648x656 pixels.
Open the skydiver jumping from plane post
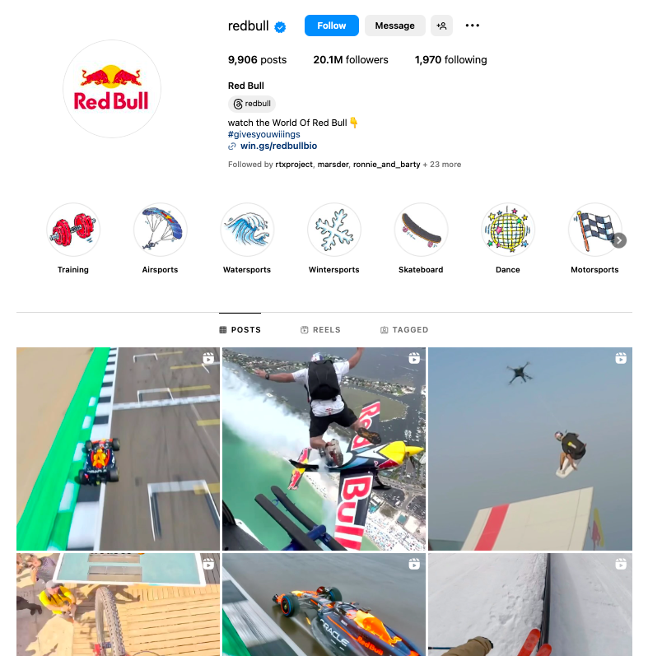tap(324, 449)
